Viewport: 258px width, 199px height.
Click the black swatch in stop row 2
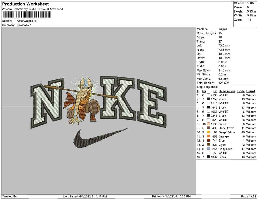click(208, 99)
